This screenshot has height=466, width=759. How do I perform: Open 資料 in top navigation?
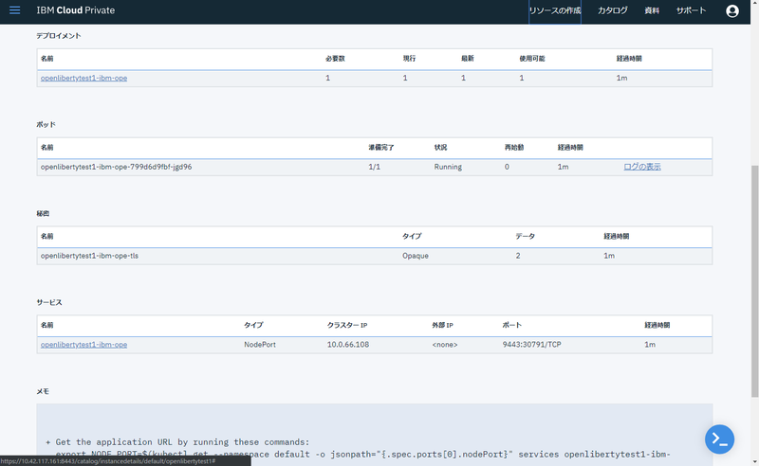(652, 10)
